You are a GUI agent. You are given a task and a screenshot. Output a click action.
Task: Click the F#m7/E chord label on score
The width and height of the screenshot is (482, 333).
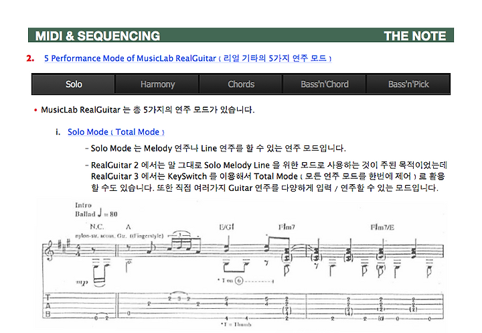coord(382,227)
